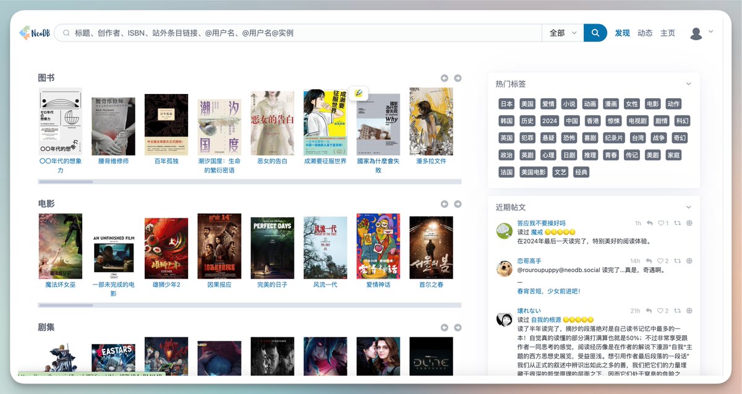Reply to 恋哥高手's post
Screen dimensions: 742x394
point(650,261)
